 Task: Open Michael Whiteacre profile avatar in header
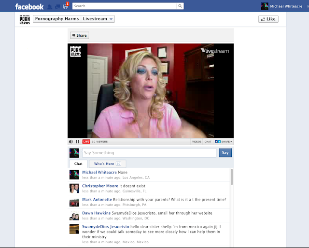click(x=265, y=6)
